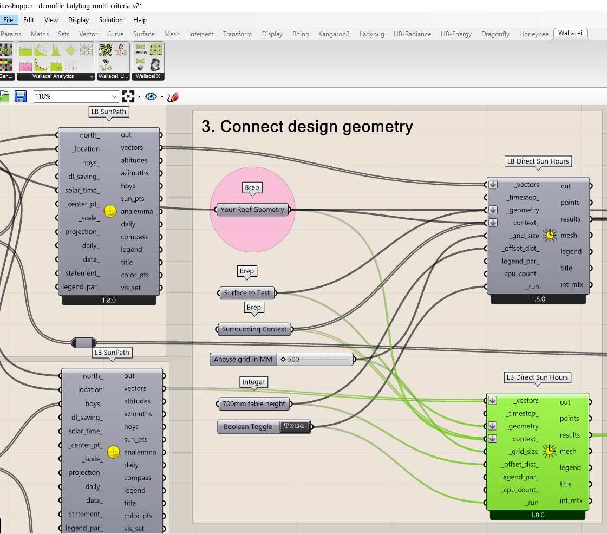Open the 118% zoom level dropdown

pos(114,96)
